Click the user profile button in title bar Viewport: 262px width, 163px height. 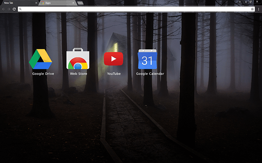[x=239, y=2]
